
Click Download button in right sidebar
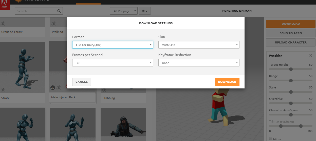(291, 24)
